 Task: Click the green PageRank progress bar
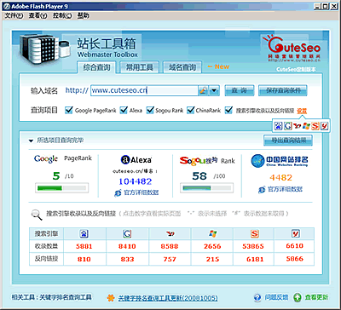(61, 187)
